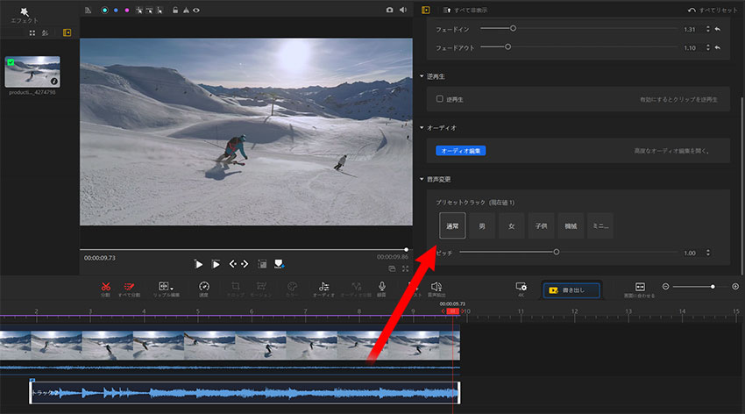Add a marker with the marker icon
Screen dimensions: 745x414
tap(280, 264)
